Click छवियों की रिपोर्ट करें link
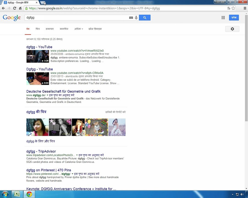This screenshot has height=198, width=248. click(115, 112)
